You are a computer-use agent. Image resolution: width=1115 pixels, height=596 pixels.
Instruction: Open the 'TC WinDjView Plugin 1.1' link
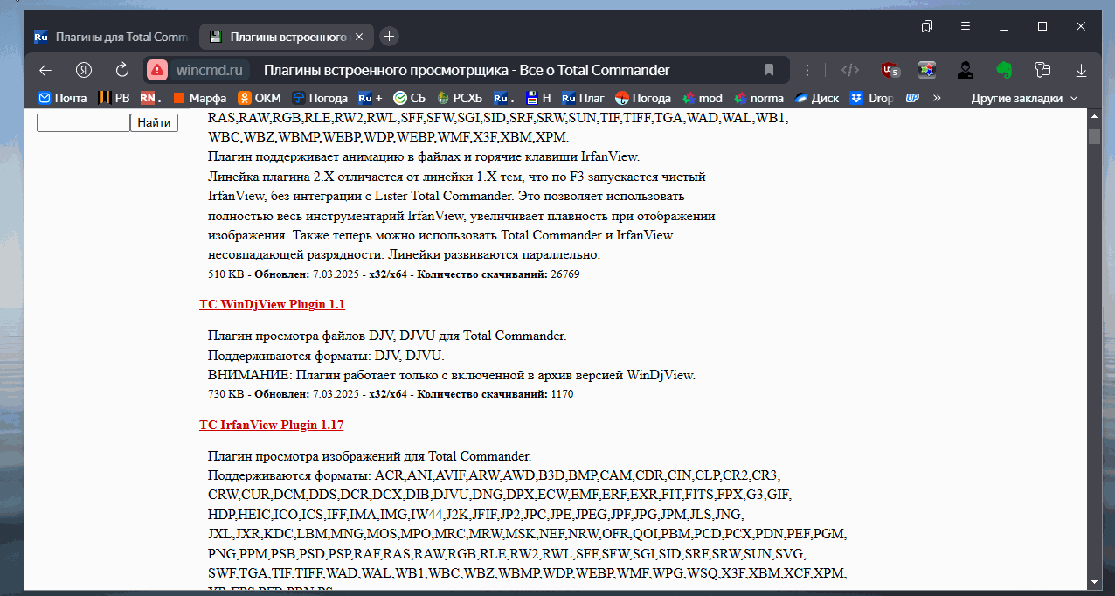coord(272,305)
